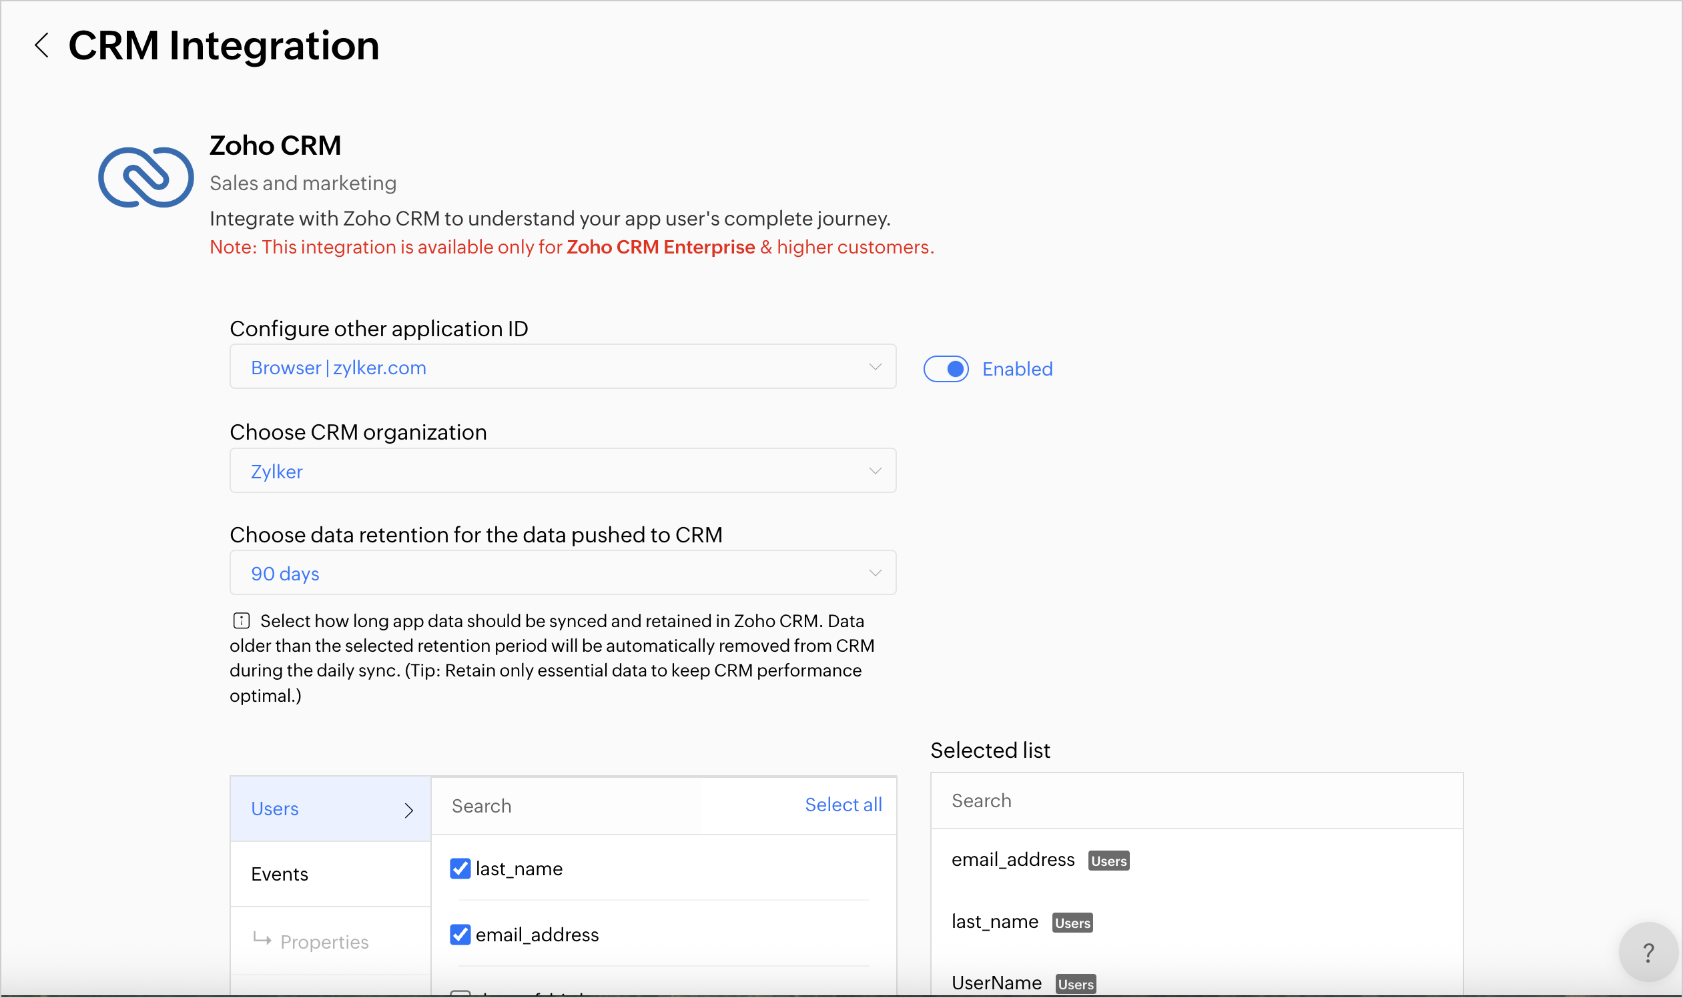1683x998 pixels.
Task: Expand the CRM organization dropdown Zylker
Action: (563, 471)
